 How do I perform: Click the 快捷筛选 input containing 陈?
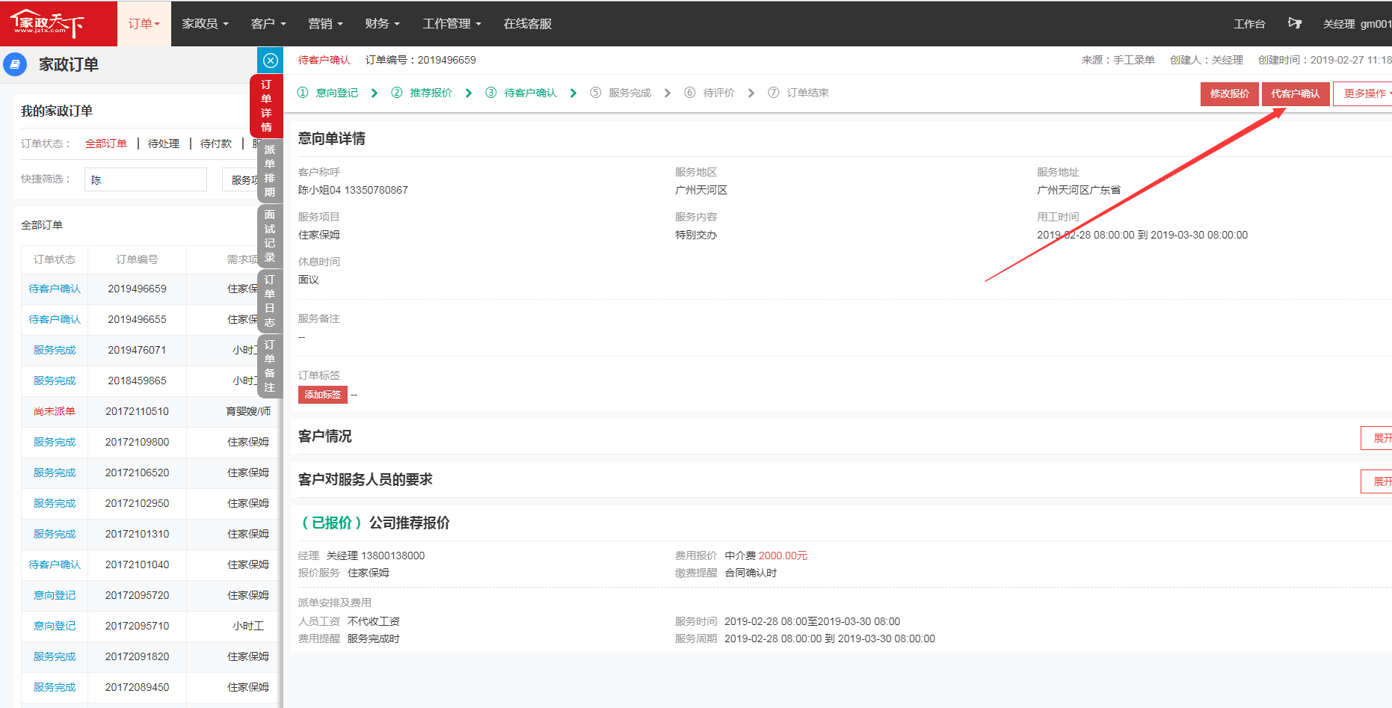tap(146, 179)
